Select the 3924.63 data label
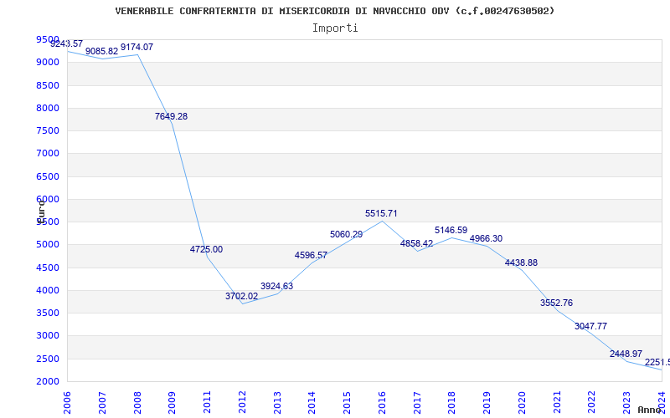The image size is (670, 418). [277, 286]
